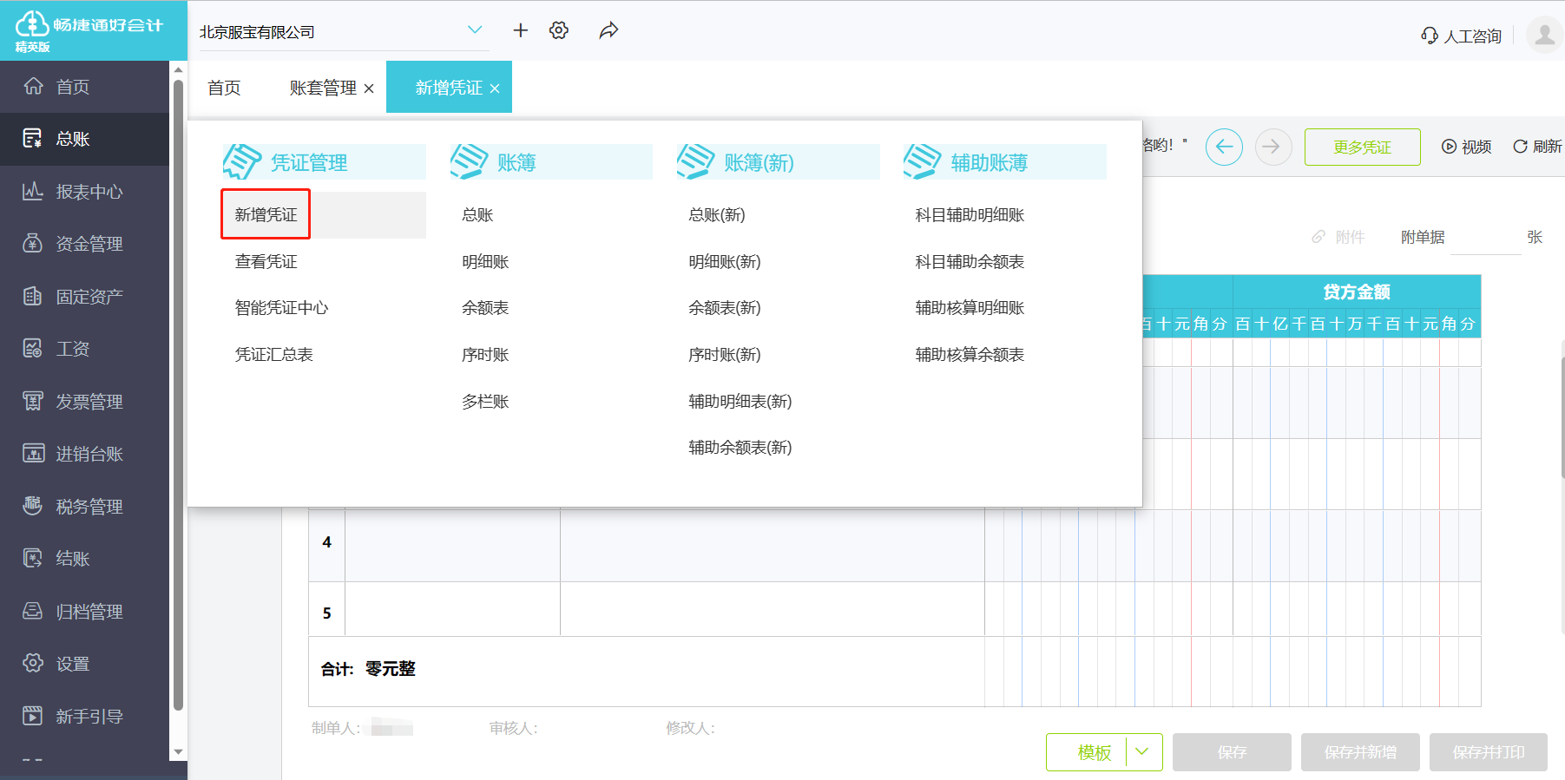Open 科目辅助余额表 menu entry

[x=970, y=261]
